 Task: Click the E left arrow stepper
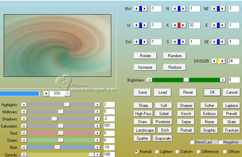point(214,25)
